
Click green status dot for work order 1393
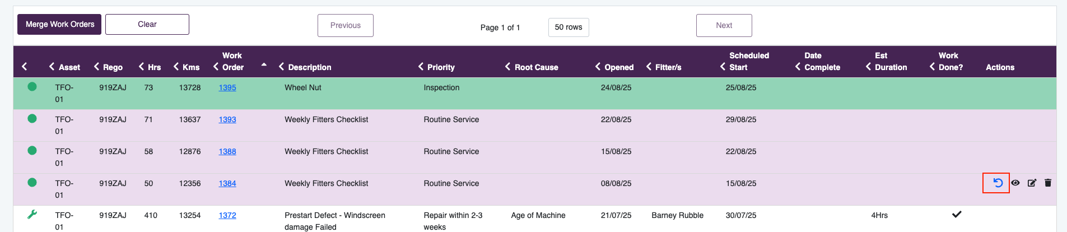pos(32,119)
